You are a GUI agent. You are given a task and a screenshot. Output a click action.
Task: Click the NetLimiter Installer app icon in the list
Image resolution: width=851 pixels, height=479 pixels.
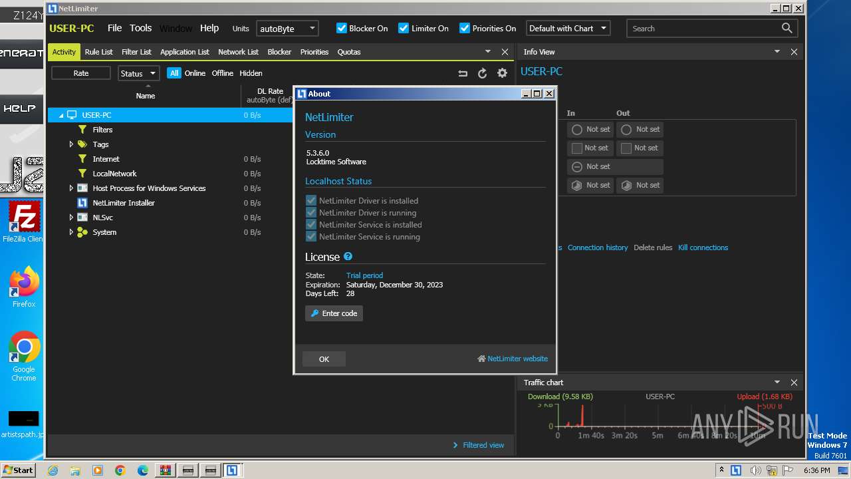(82, 203)
